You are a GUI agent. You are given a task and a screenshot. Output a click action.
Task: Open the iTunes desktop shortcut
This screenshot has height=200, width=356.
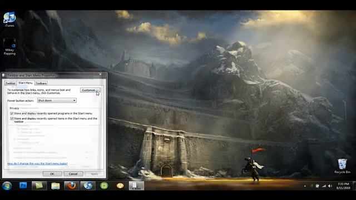[x=9, y=19]
